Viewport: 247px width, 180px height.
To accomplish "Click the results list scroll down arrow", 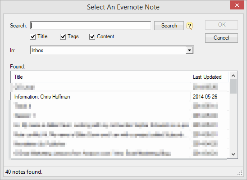I will click(x=233, y=154).
